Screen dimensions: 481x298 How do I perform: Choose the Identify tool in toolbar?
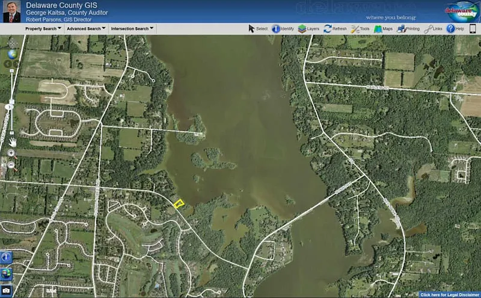click(x=283, y=28)
